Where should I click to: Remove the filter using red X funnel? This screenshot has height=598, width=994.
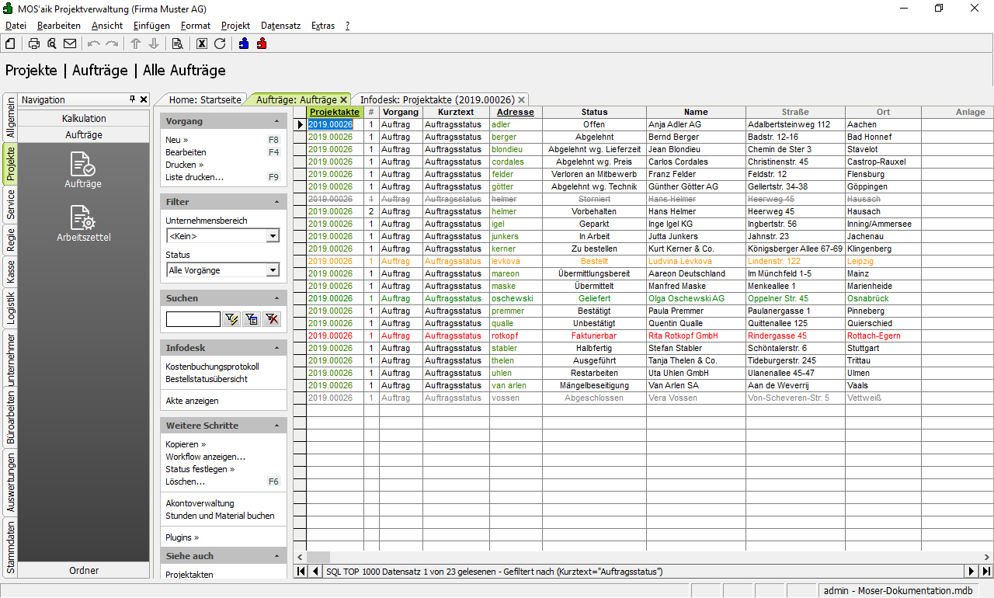(x=271, y=319)
